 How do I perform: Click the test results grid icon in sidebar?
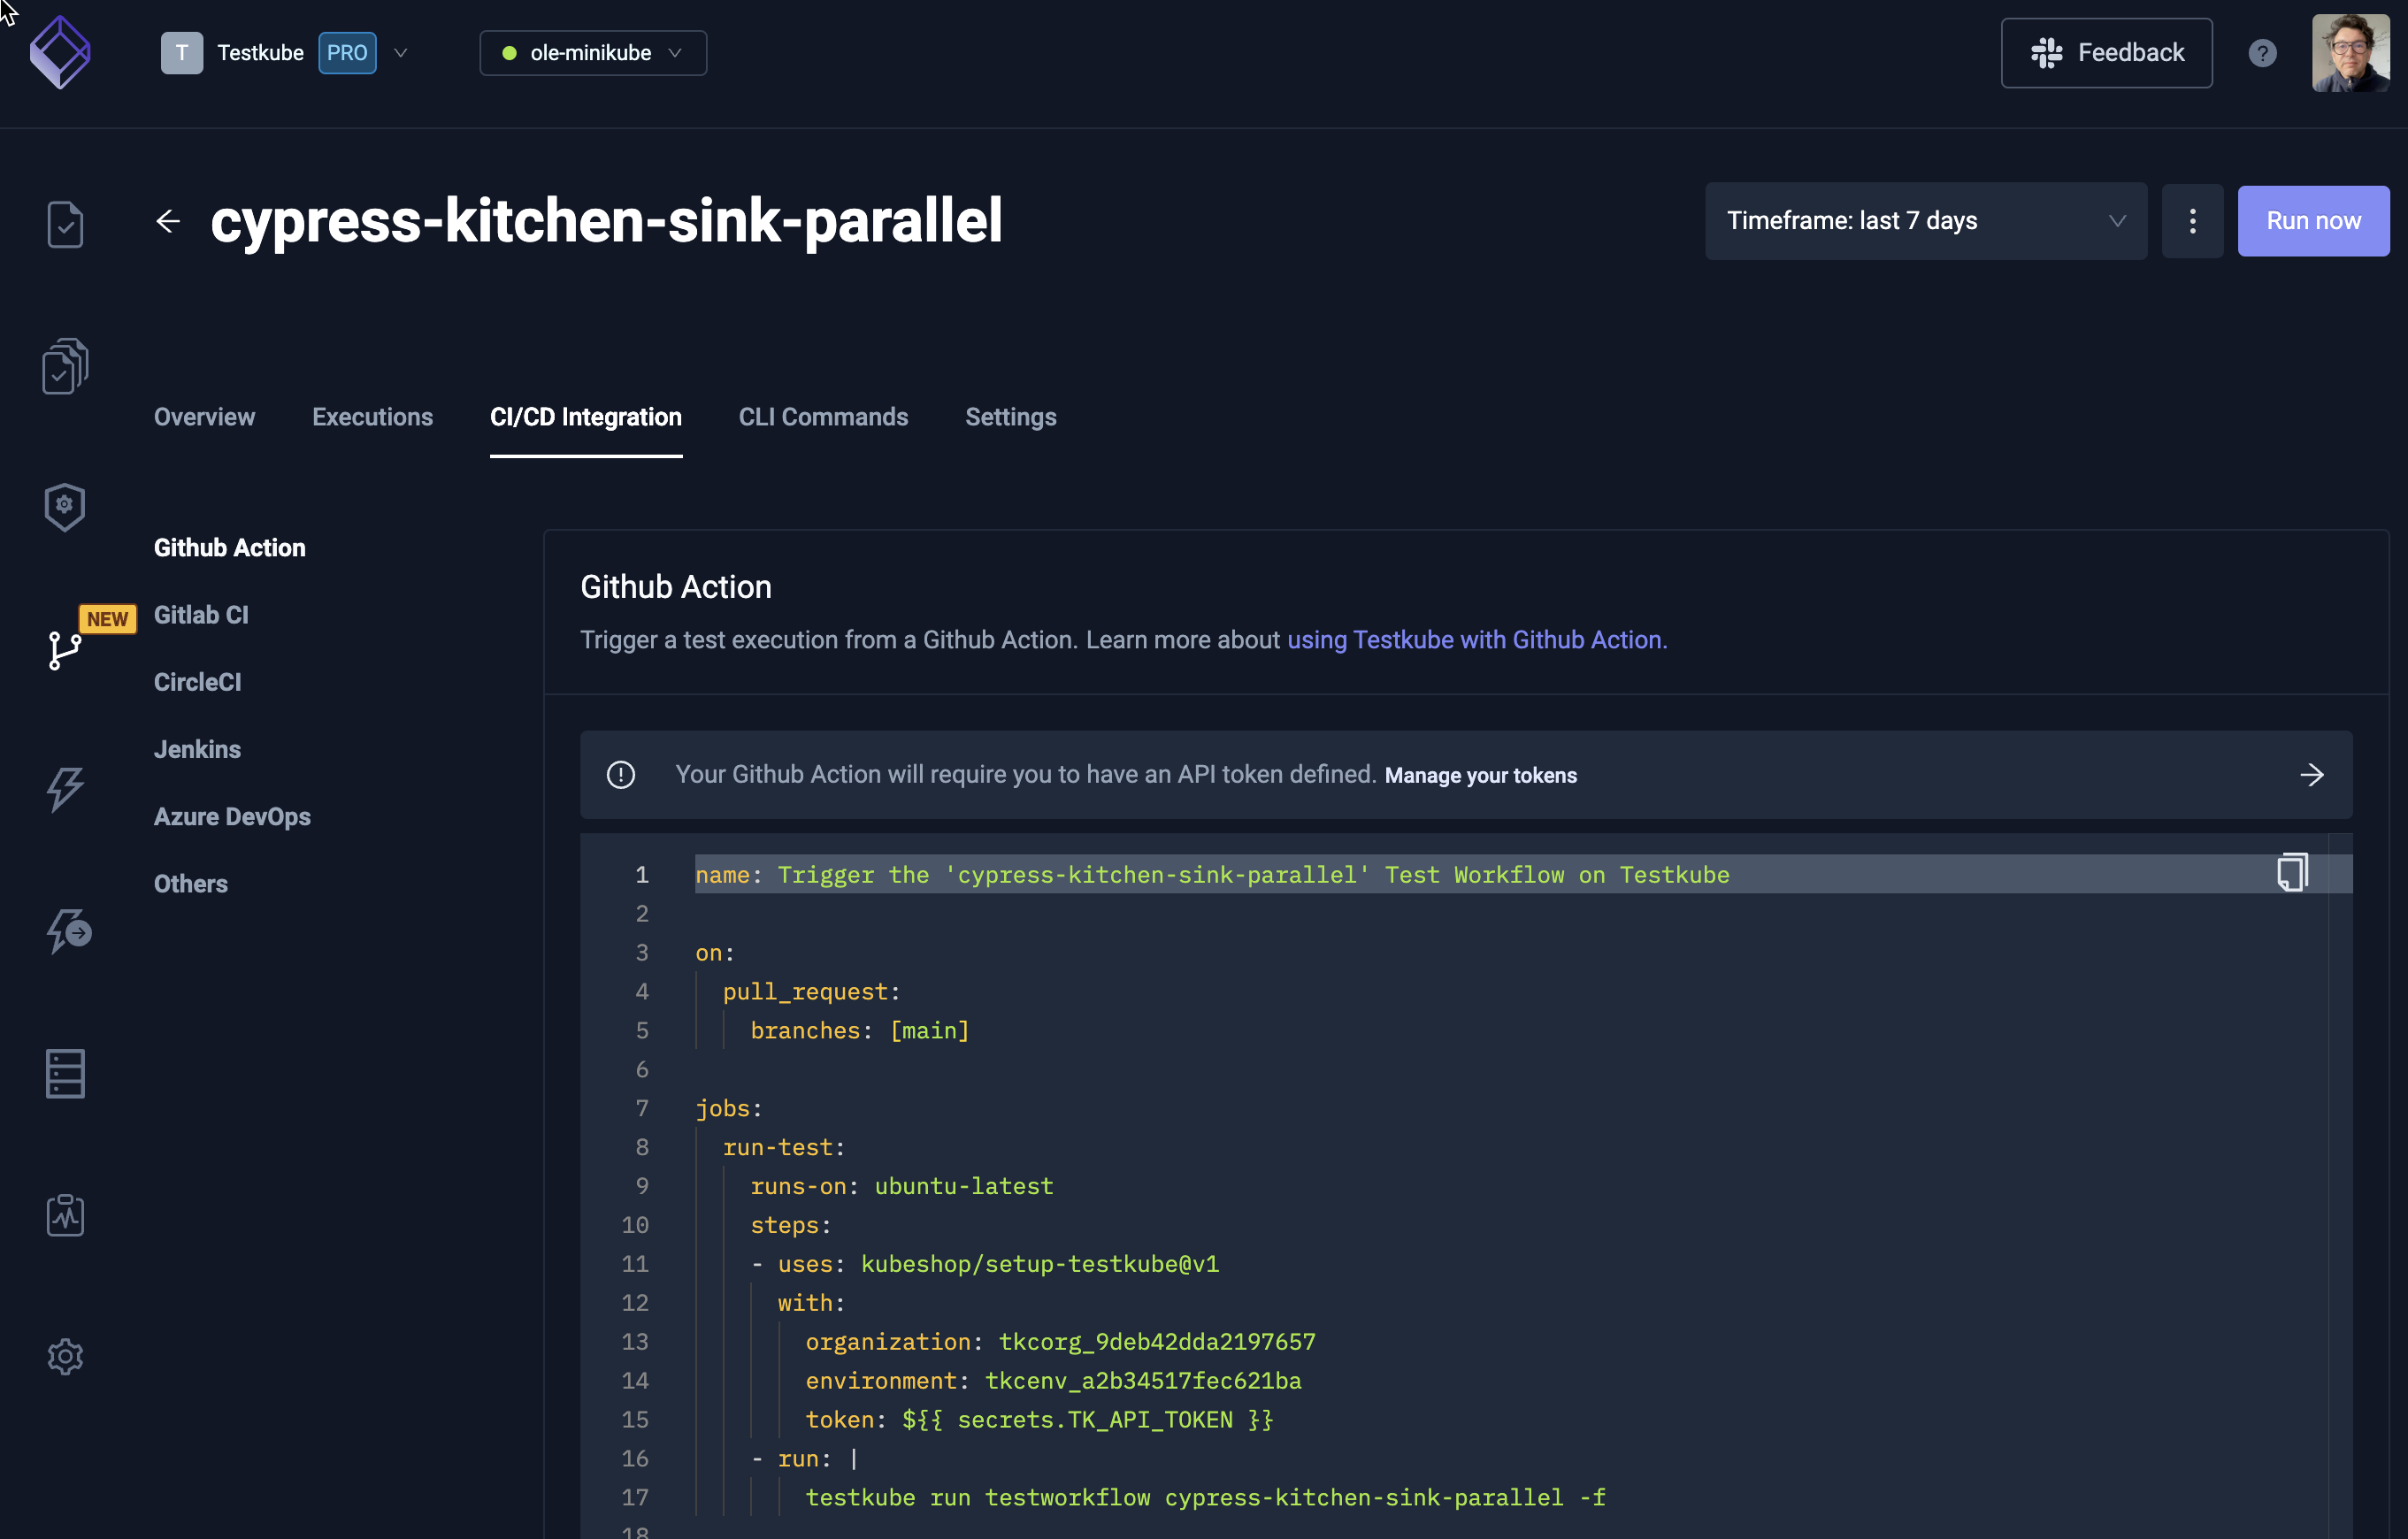[x=63, y=1070]
